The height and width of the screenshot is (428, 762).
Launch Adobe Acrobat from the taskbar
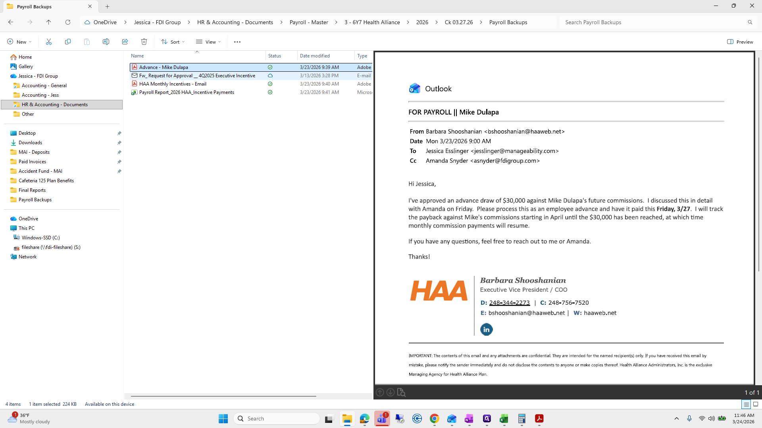pos(539,418)
